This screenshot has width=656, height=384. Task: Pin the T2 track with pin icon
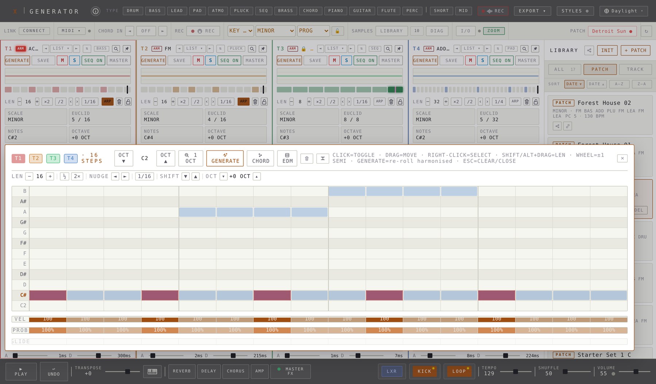click(263, 48)
